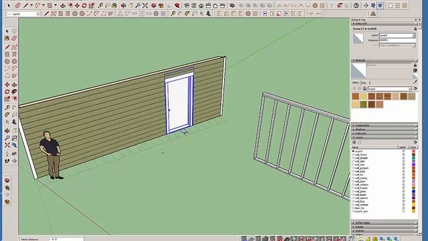Pick the material eyedropper sample tool
428x241 pixels.
point(415,82)
